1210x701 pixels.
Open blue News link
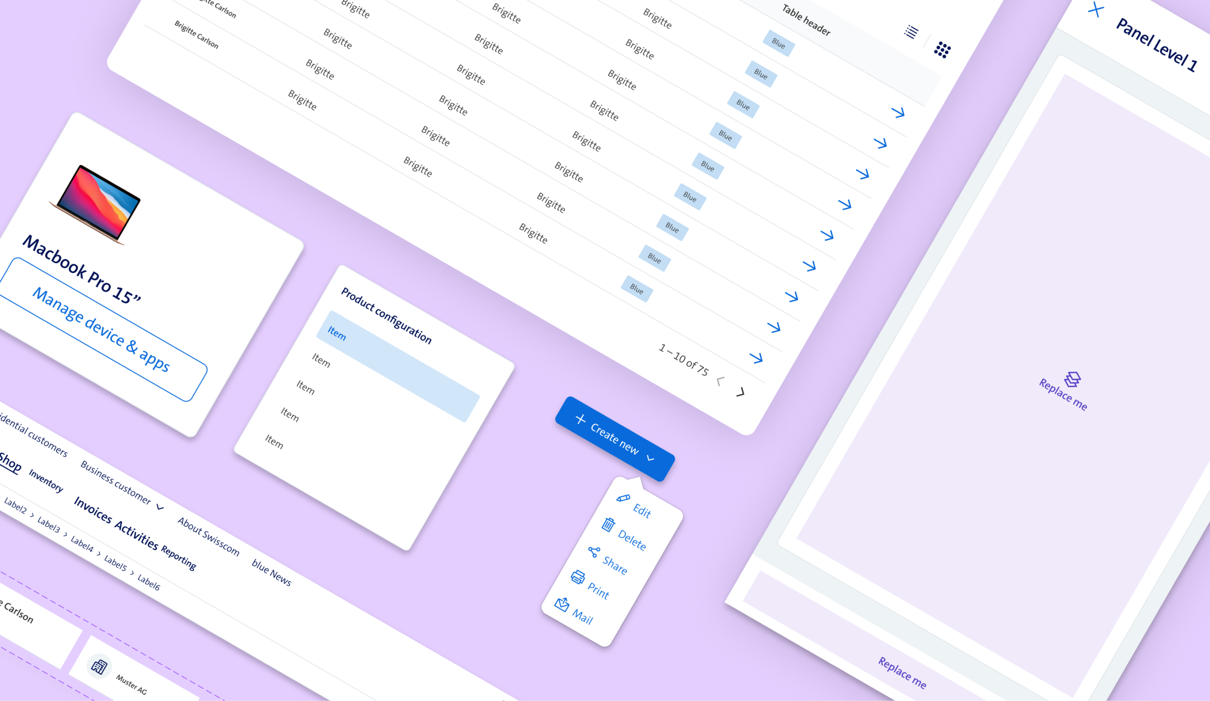pos(272,572)
